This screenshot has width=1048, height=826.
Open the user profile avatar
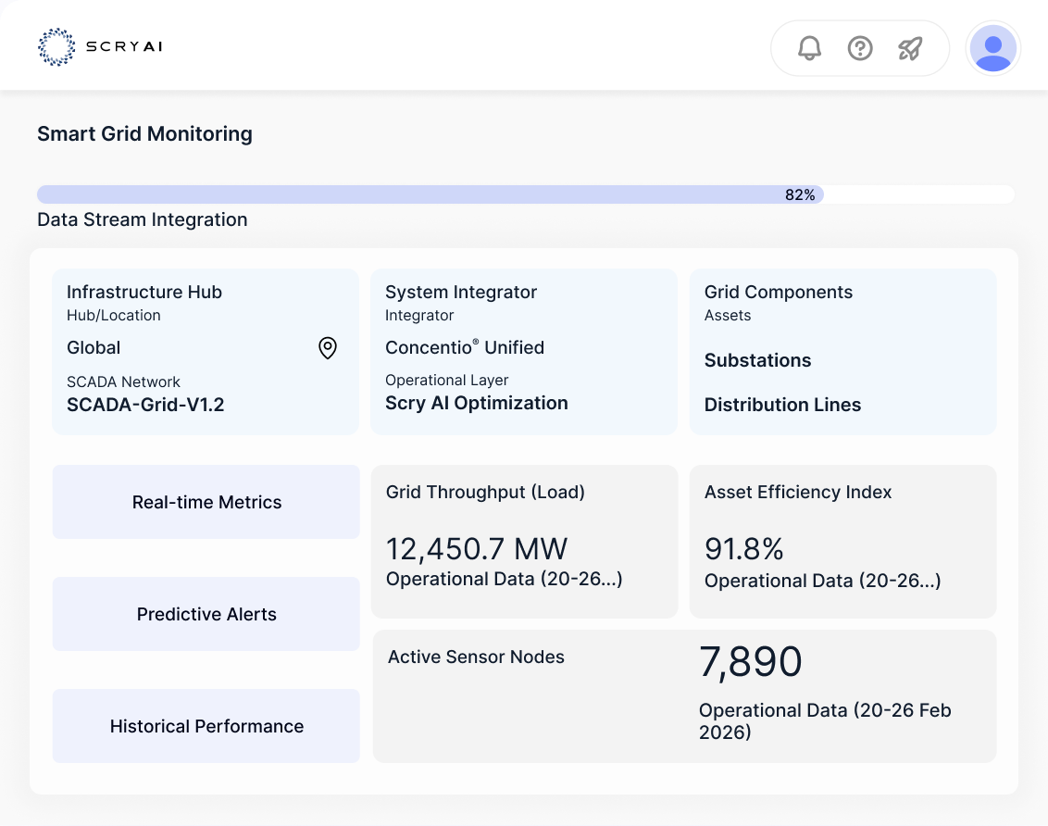[993, 48]
